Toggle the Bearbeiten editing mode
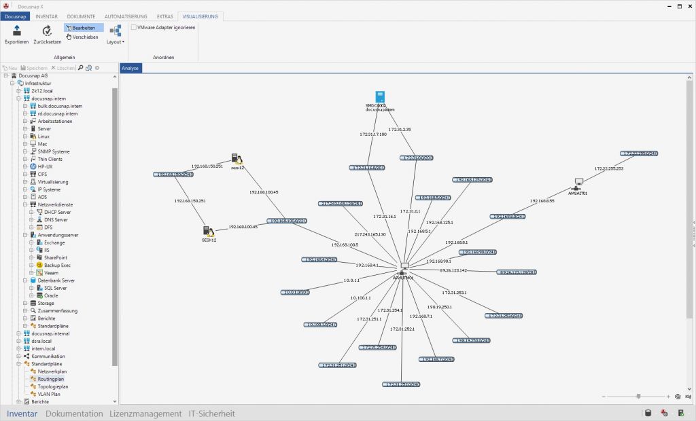 pyautogui.click(x=84, y=27)
